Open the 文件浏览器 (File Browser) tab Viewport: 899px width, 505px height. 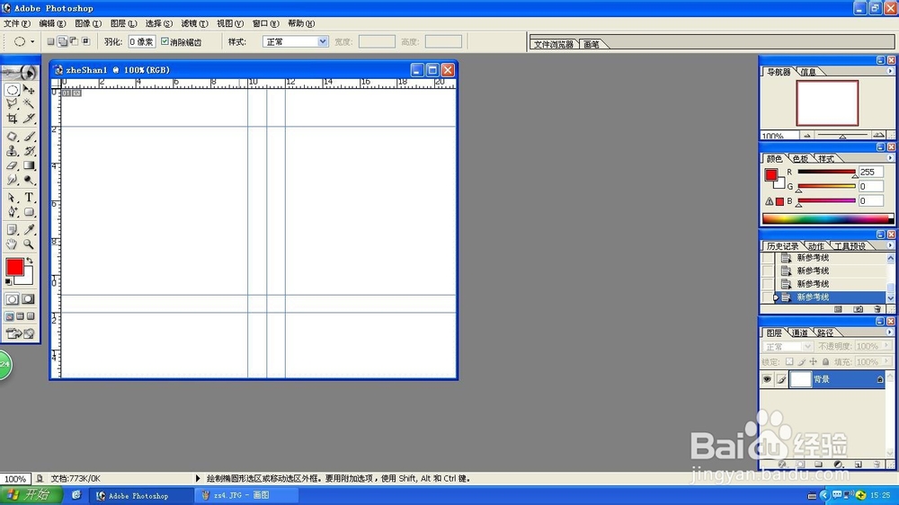[x=553, y=44]
